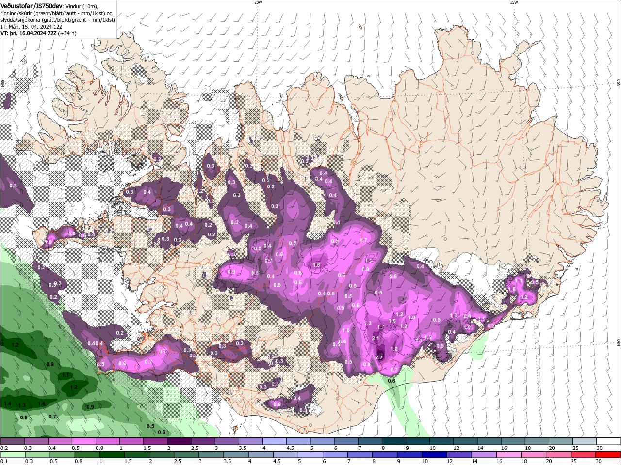
Task: Click the 'rigning/skúrir' legend description line
Action: click(57, 13)
